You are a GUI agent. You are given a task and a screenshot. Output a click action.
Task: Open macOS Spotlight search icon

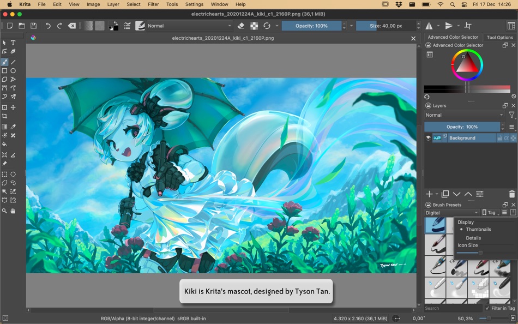point(452,4)
